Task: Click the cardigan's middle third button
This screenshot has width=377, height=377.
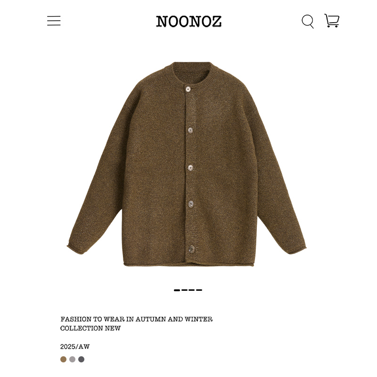Action: (x=191, y=168)
